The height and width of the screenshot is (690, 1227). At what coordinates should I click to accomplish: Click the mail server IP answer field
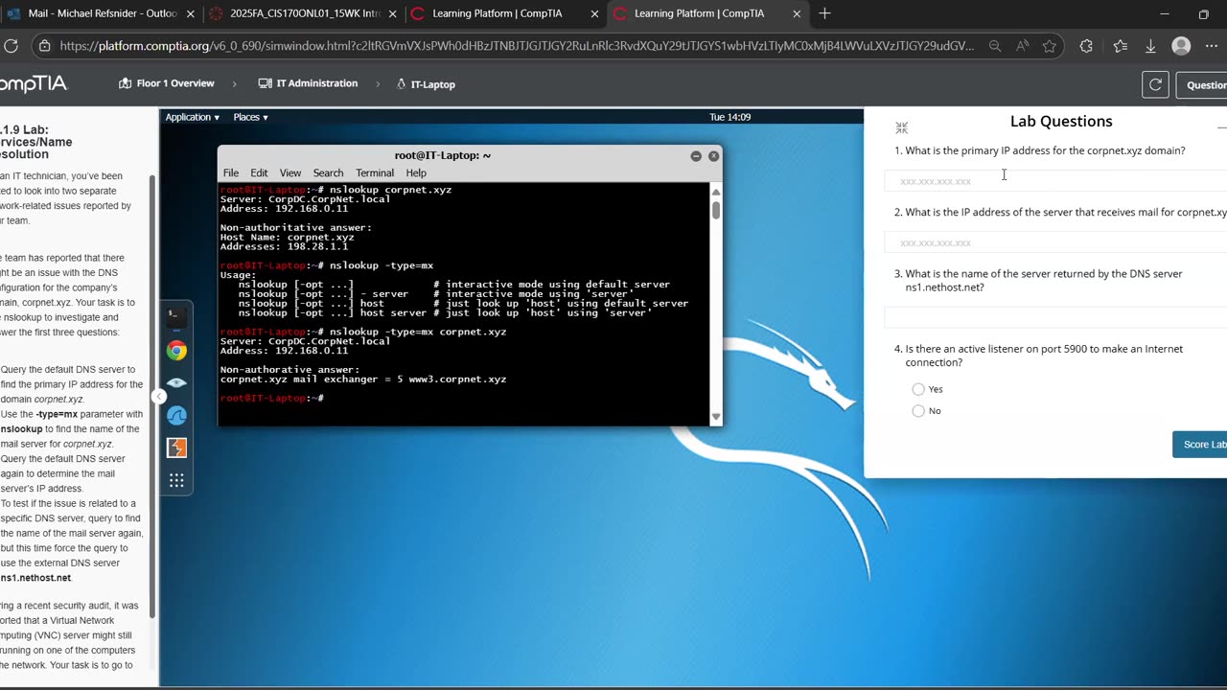click(1055, 242)
